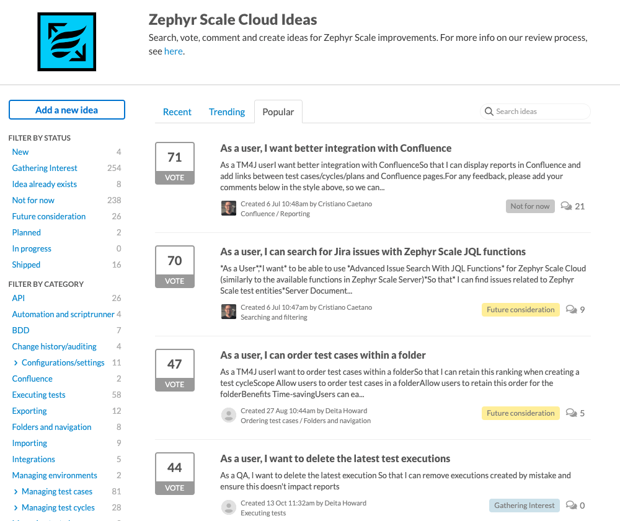Open idea 'better integration with Confluence' title
The image size is (620, 521).
pyautogui.click(x=335, y=148)
